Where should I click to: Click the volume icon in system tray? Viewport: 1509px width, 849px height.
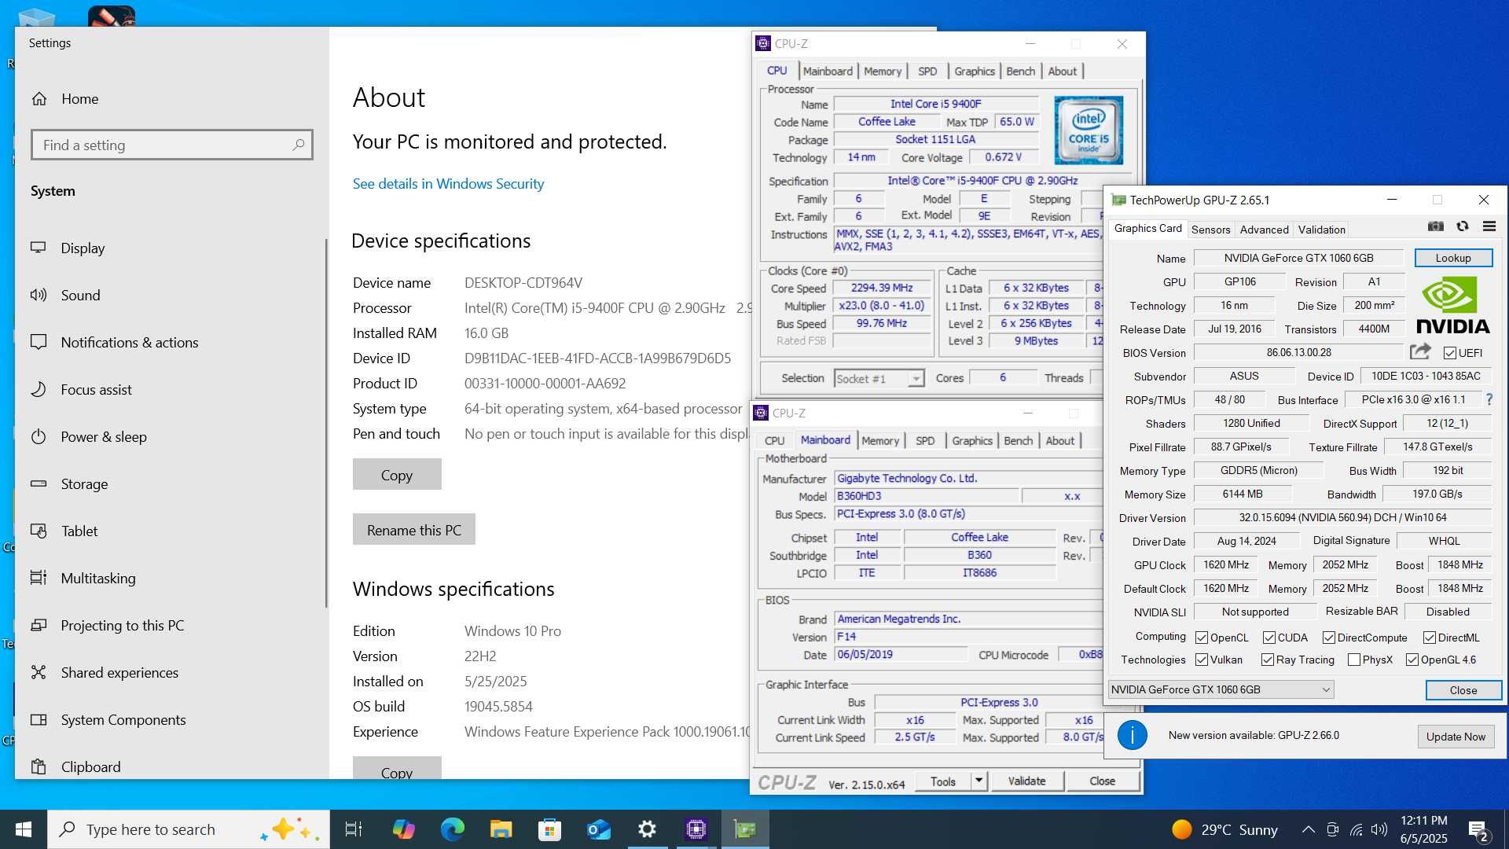coord(1379,829)
